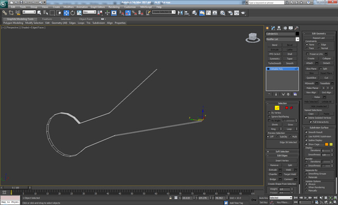Image resolution: width=338 pixels, height=205 pixels.
Task: Enable the By Vertex checkbox
Action: pyautogui.click(x=269, y=113)
